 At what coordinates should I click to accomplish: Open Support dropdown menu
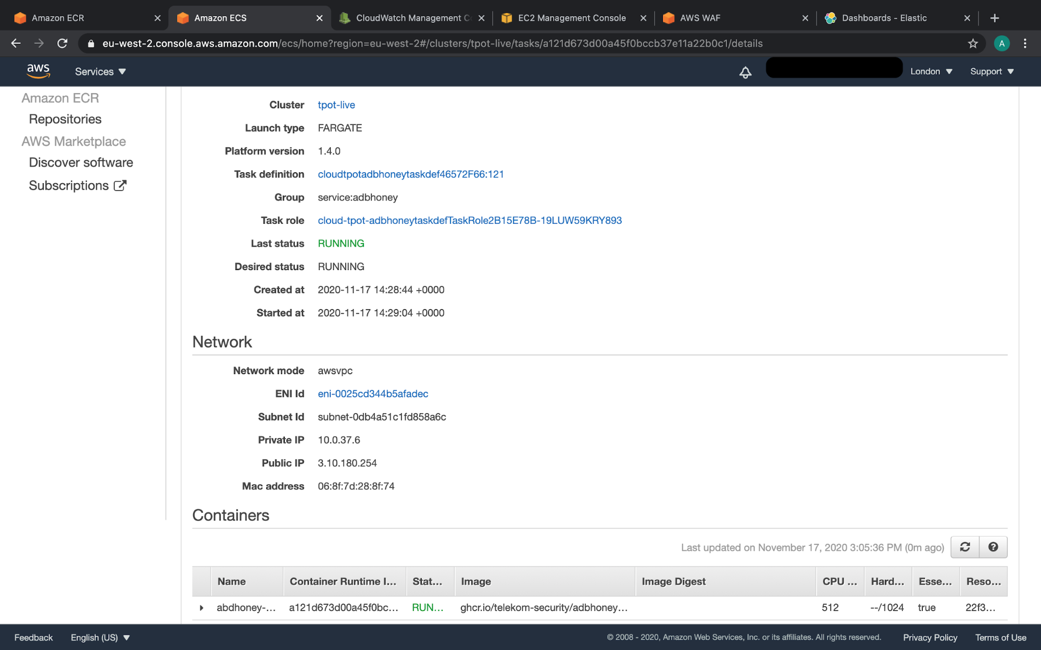point(992,72)
